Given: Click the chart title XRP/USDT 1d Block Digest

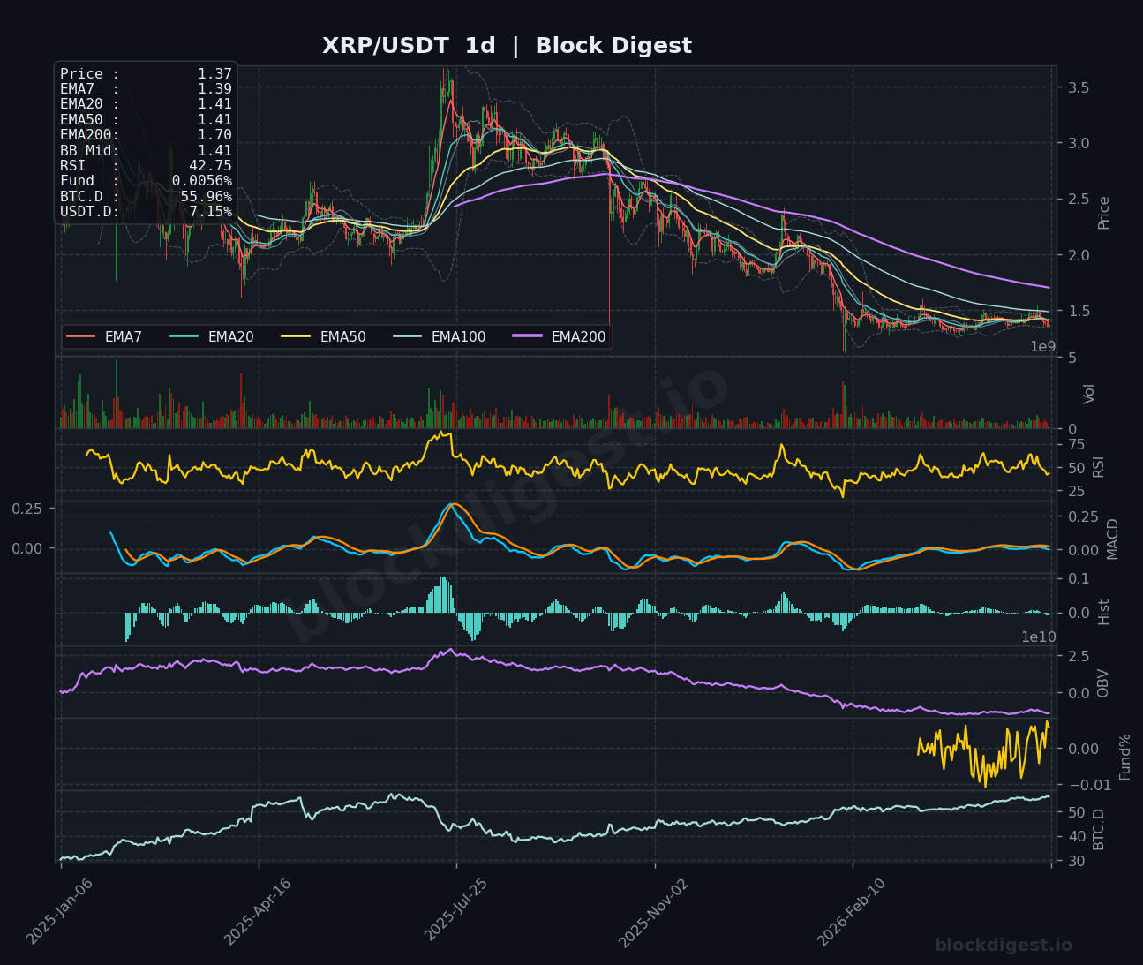Looking at the screenshot, I should (507, 46).
